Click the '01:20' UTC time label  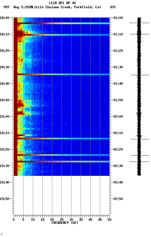click(118, 51)
